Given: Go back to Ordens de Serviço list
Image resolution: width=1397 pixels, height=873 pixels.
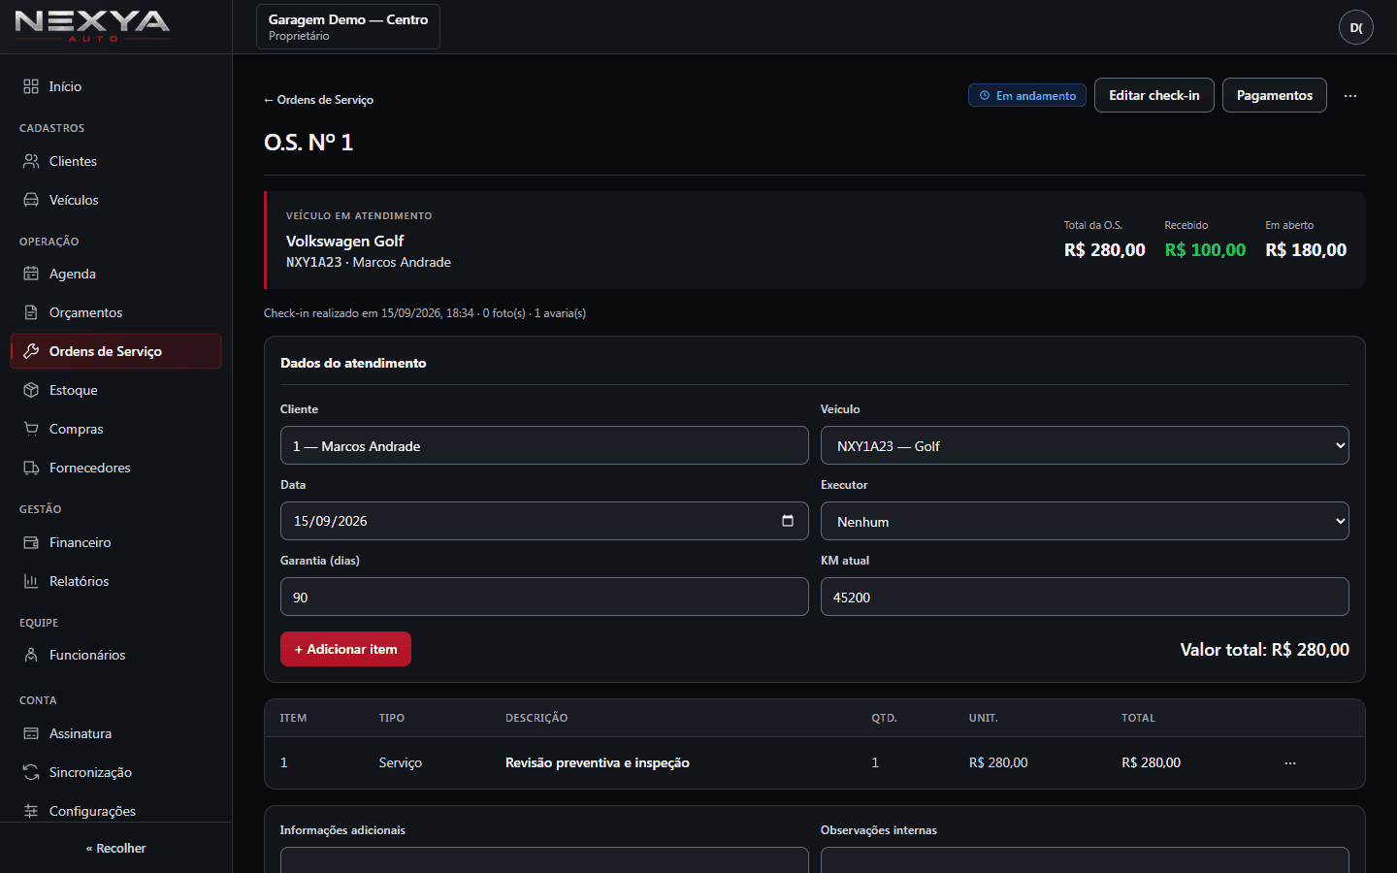Looking at the screenshot, I should [318, 100].
